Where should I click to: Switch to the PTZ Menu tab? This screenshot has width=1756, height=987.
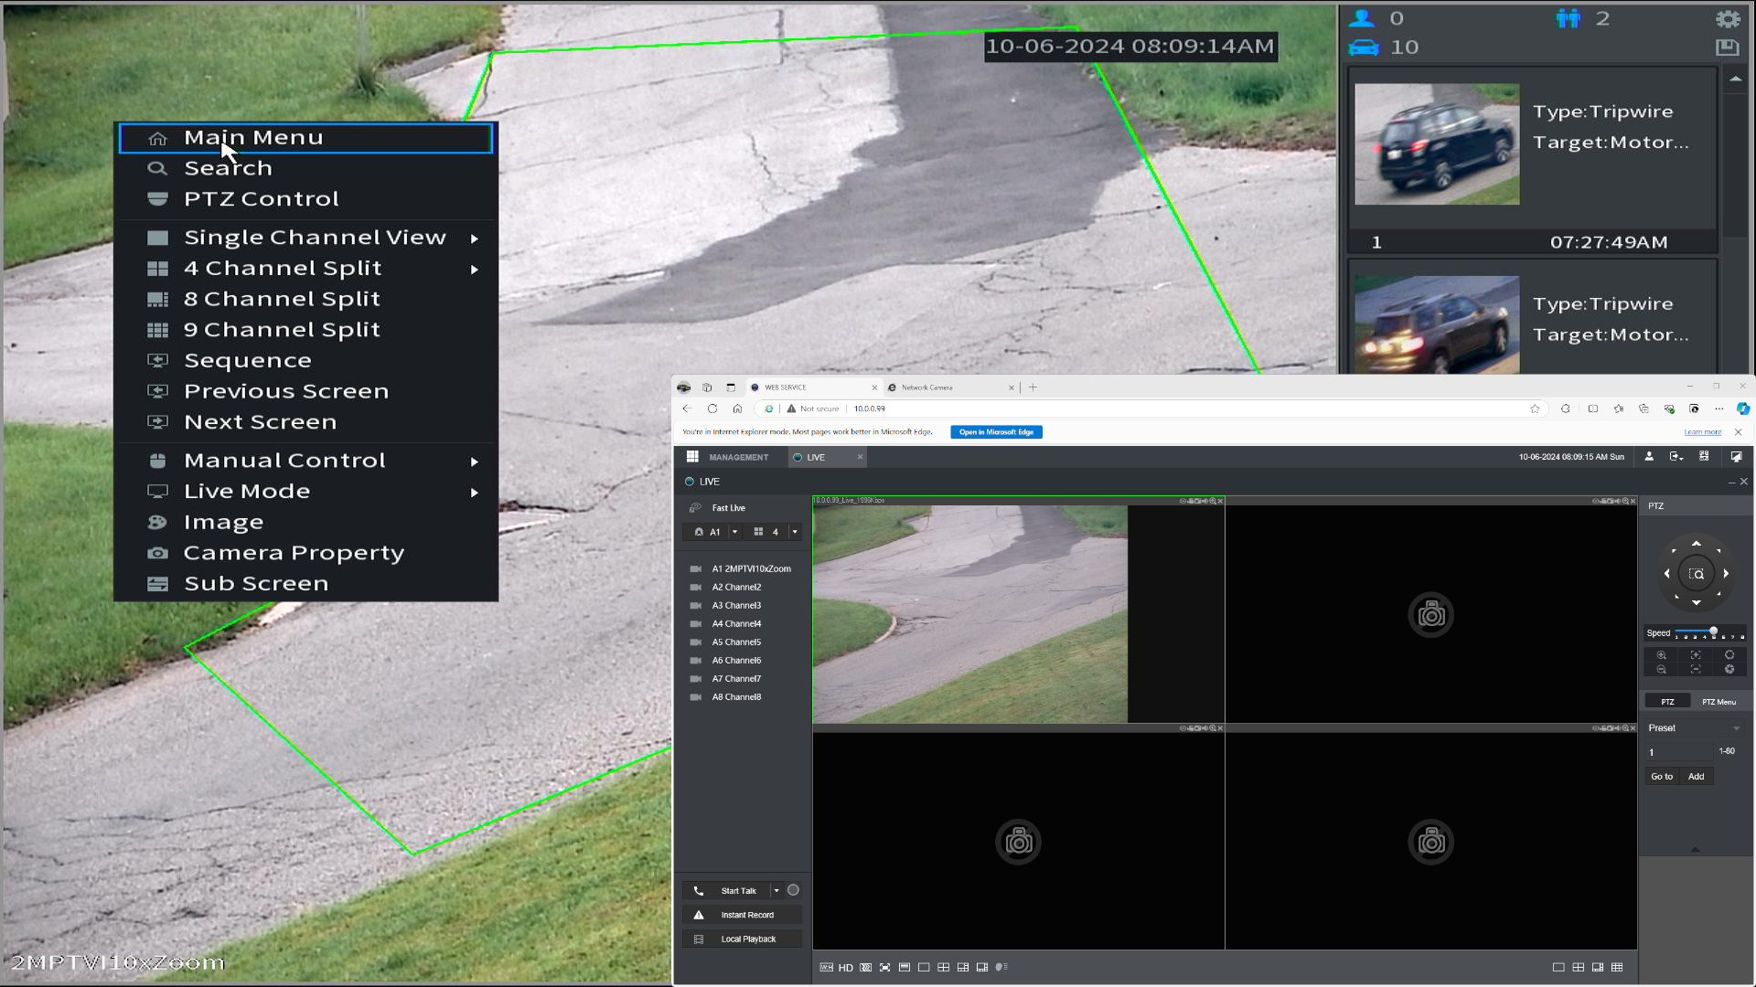tap(1719, 702)
